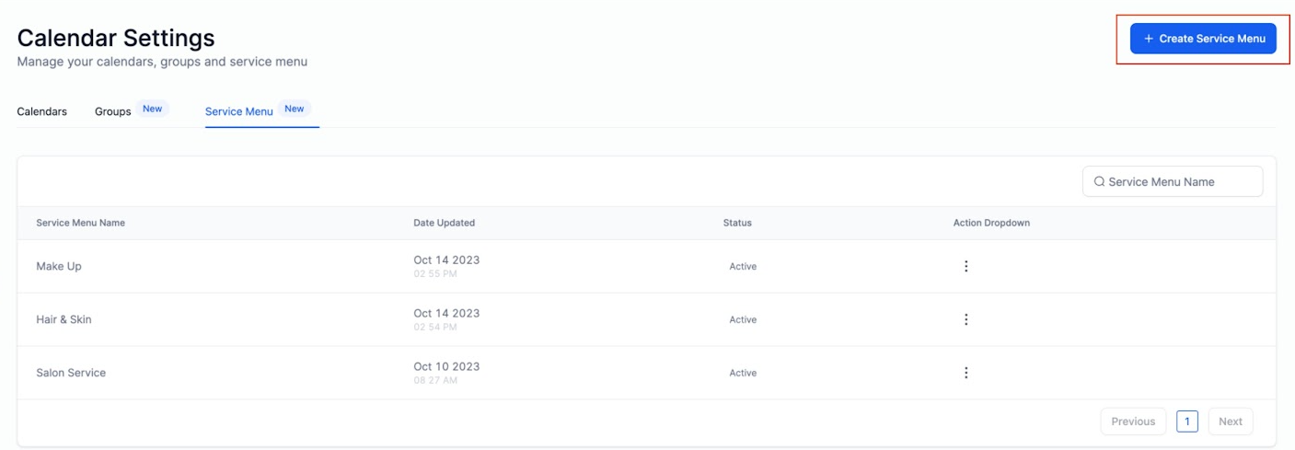This screenshot has width=1295, height=450.
Task: Select page 1 in pagination
Action: tap(1187, 421)
